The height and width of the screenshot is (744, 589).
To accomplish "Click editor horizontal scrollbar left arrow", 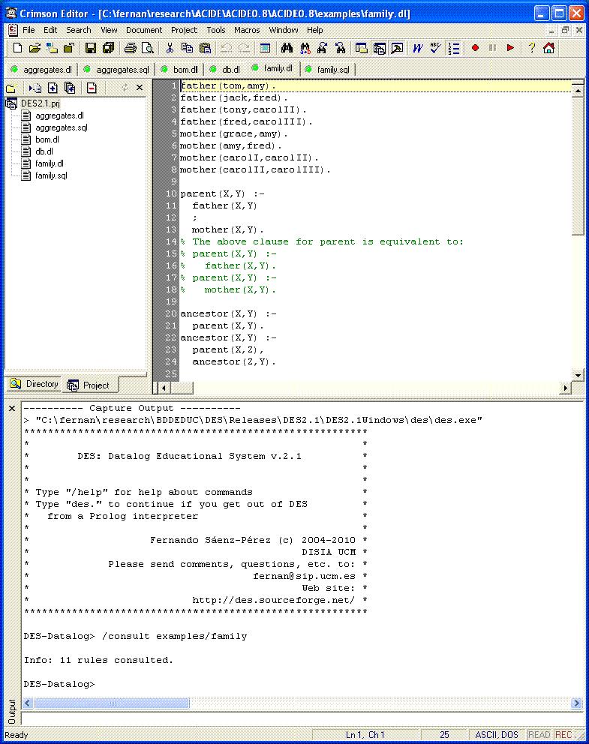I will [164, 388].
